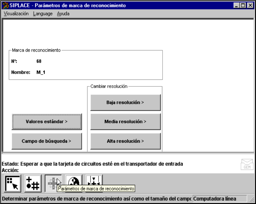Maximize the SIPLACE window
Image resolution: width=256 pixels, height=204 pixels.
243,5
